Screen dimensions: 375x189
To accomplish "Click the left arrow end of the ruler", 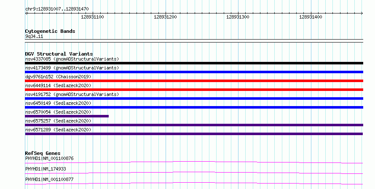I will click(x=26, y=13).
